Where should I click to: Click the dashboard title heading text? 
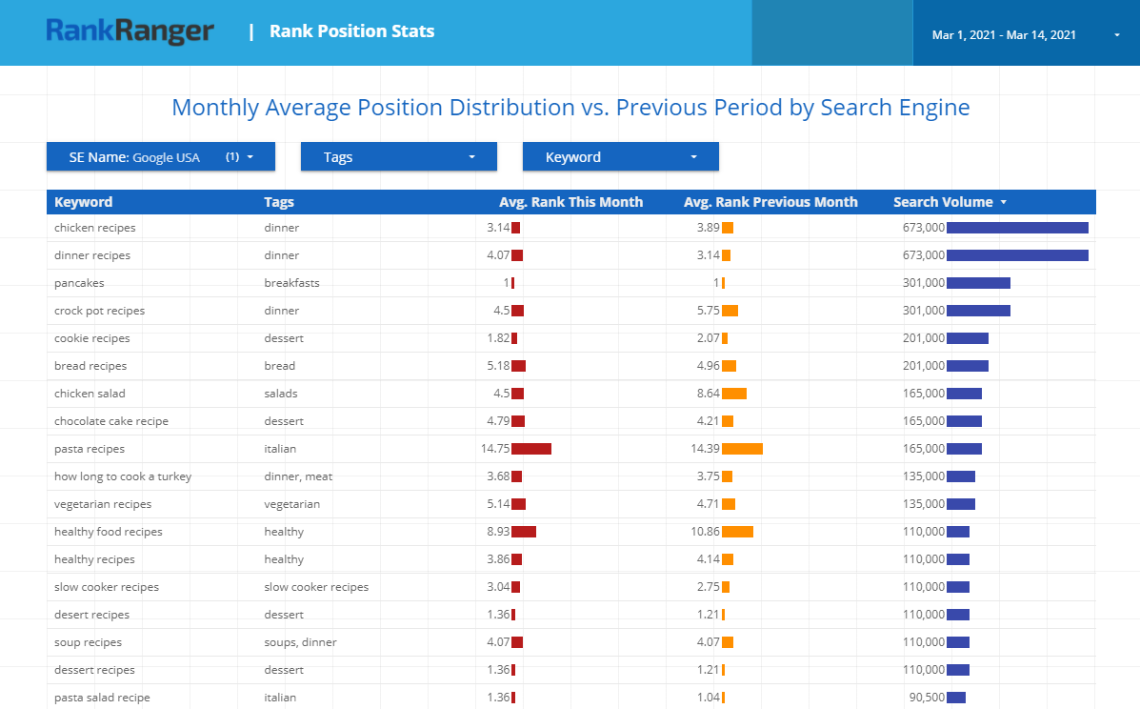click(570, 108)
